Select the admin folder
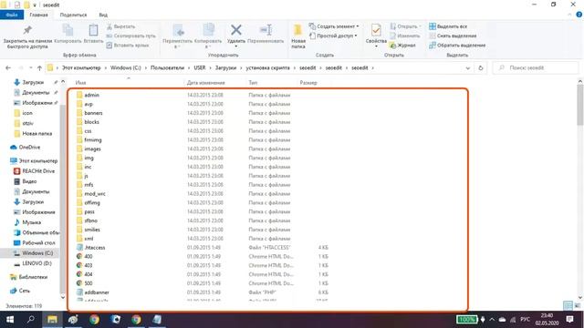The image size is (584, 328). [x=91, y=95]
